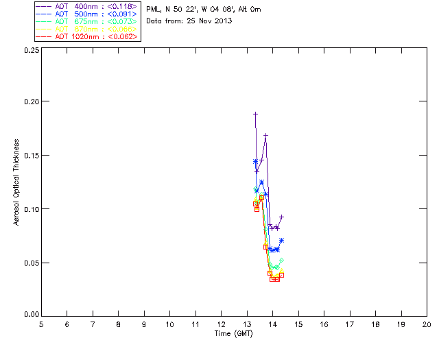439x351 pixels.
Task: Click the 0.25 y-axis tick label
Action: [x=32, y=50]
